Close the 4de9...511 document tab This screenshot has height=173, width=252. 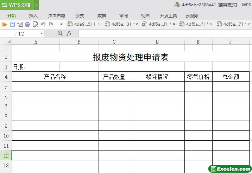[x=100, y=24]
